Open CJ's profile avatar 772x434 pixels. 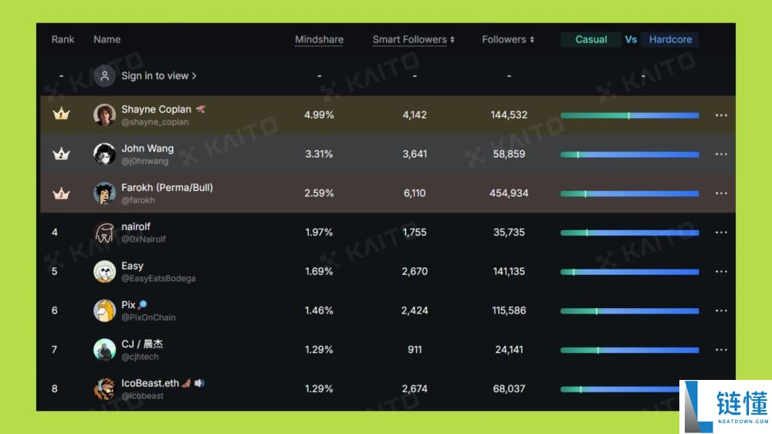[104, 350]
